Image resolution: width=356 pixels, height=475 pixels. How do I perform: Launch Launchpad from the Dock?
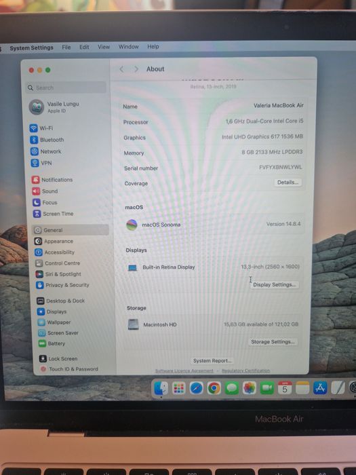click(x=178, y=387)
